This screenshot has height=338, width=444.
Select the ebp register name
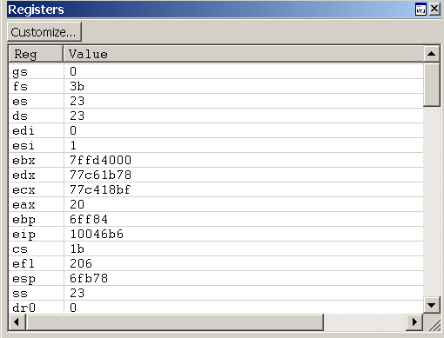pyautogui.click(x=24, y=220)
